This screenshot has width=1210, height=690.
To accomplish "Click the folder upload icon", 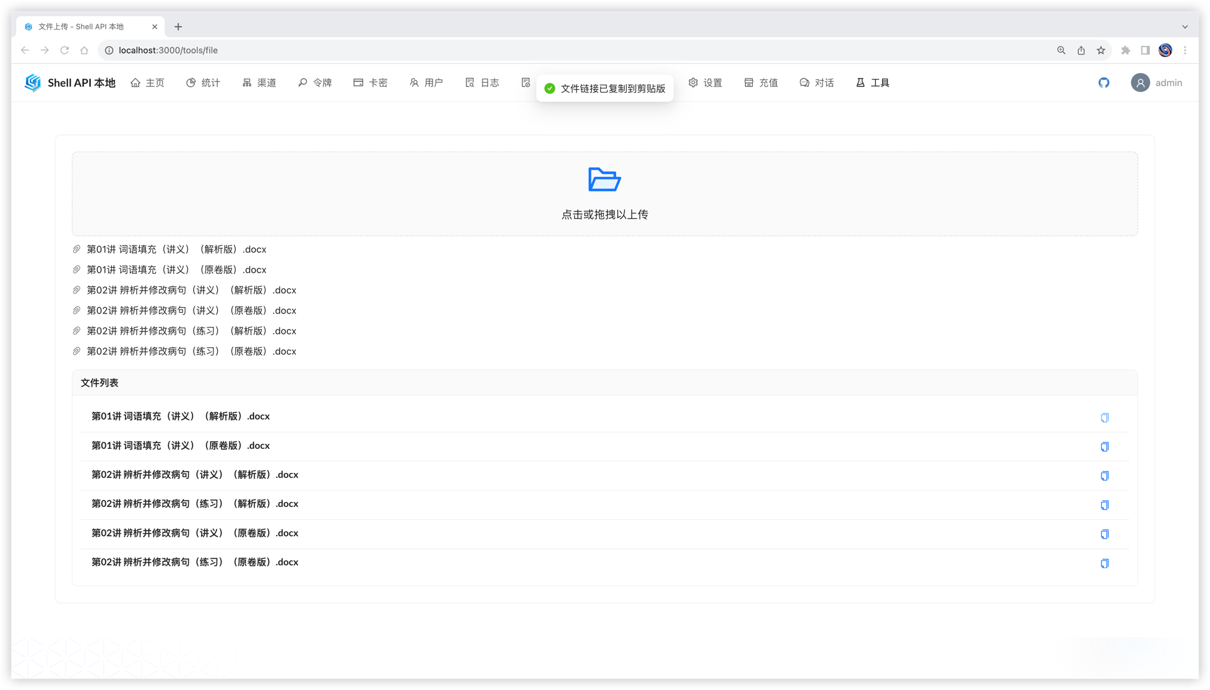I will pos(604,179).
